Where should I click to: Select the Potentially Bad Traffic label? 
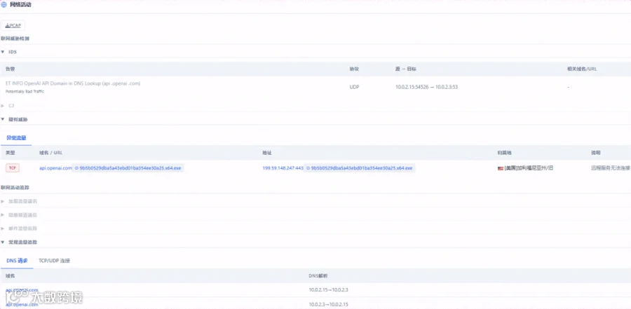tap(25, 91)
